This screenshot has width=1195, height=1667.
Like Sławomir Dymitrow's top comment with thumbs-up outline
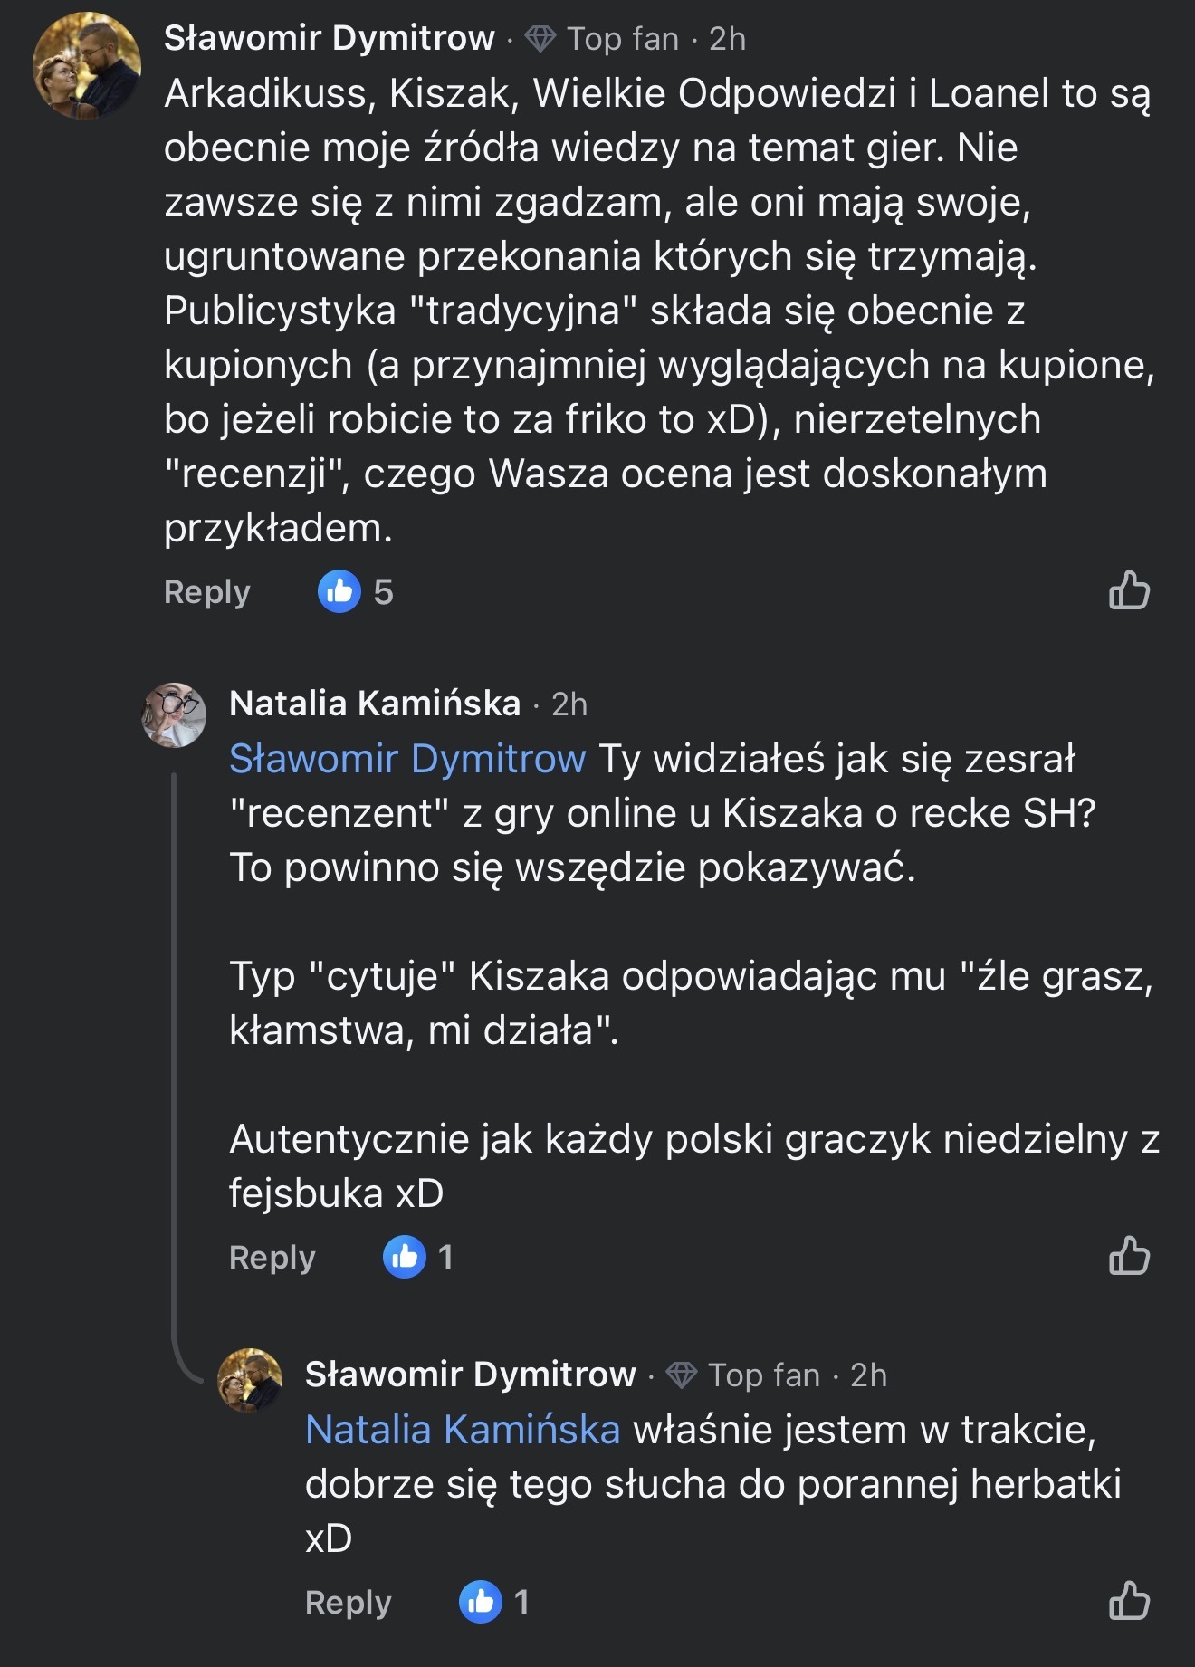[1129, 591]
